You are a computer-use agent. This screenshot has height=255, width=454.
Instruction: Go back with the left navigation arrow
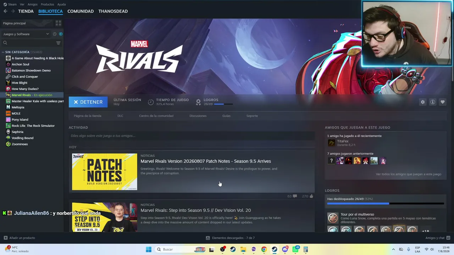(x=5, y=11)
